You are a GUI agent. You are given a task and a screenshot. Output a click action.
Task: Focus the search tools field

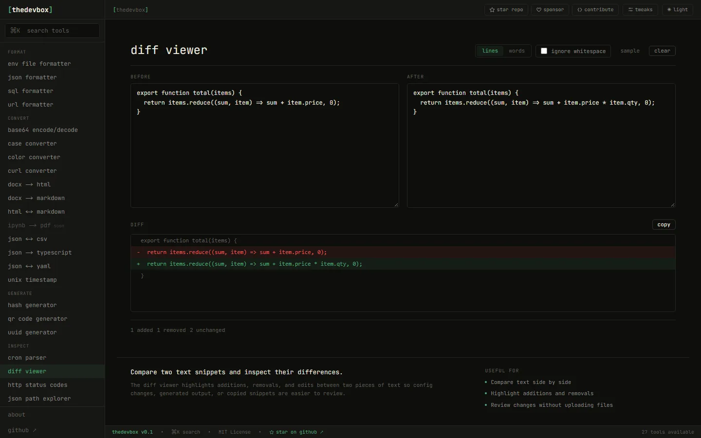(x=52, y=31)
